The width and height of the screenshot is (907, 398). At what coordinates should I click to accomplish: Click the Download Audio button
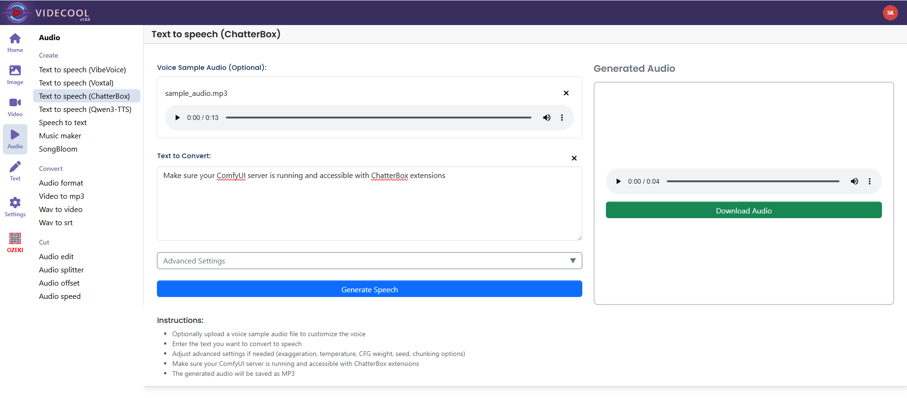tap(743, 210)
